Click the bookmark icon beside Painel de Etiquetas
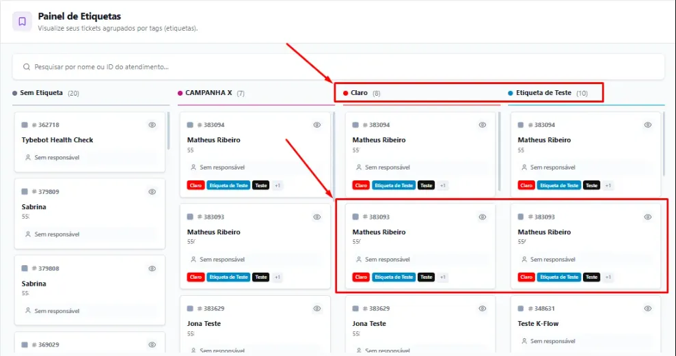676x356 pixels. click(22, 22)
